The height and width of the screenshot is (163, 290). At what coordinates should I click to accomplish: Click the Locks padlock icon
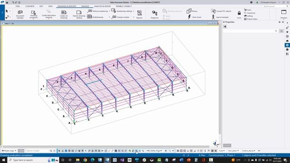(x=239, y=13)
